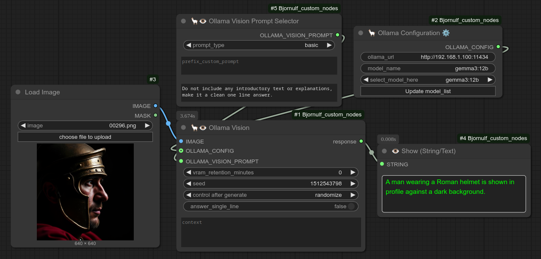Increase the seed value with right arrow

click(x=352, y=184)
